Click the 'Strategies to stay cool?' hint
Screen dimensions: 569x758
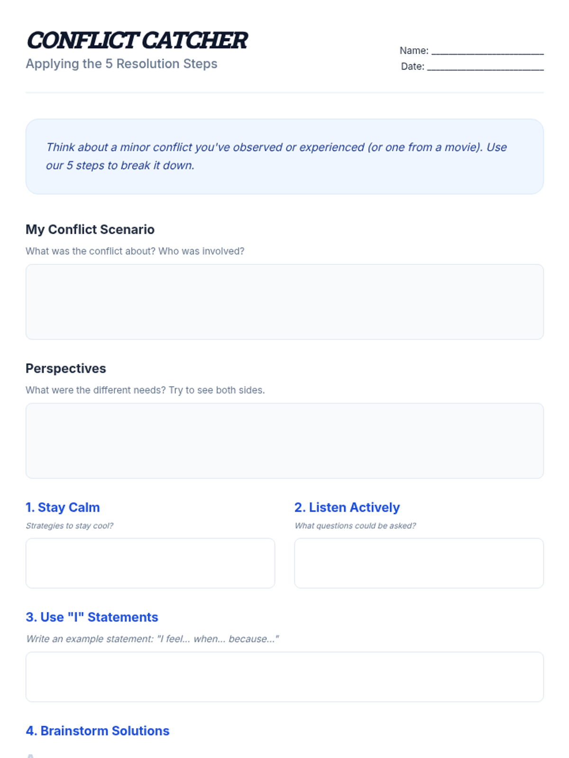click(70, 526)
